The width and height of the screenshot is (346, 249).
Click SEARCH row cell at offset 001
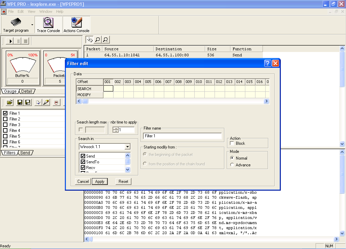[x=108, y=89]
